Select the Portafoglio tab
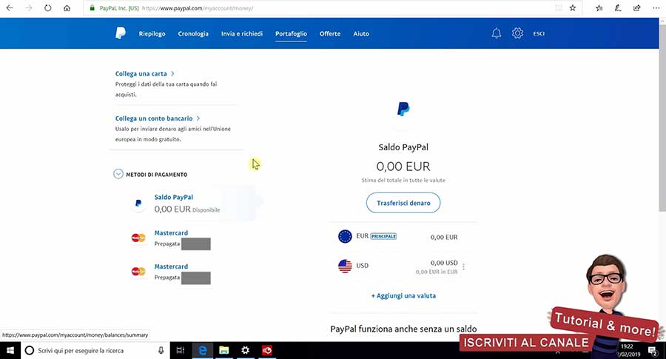Screen dimensions: 666x359 291,33
